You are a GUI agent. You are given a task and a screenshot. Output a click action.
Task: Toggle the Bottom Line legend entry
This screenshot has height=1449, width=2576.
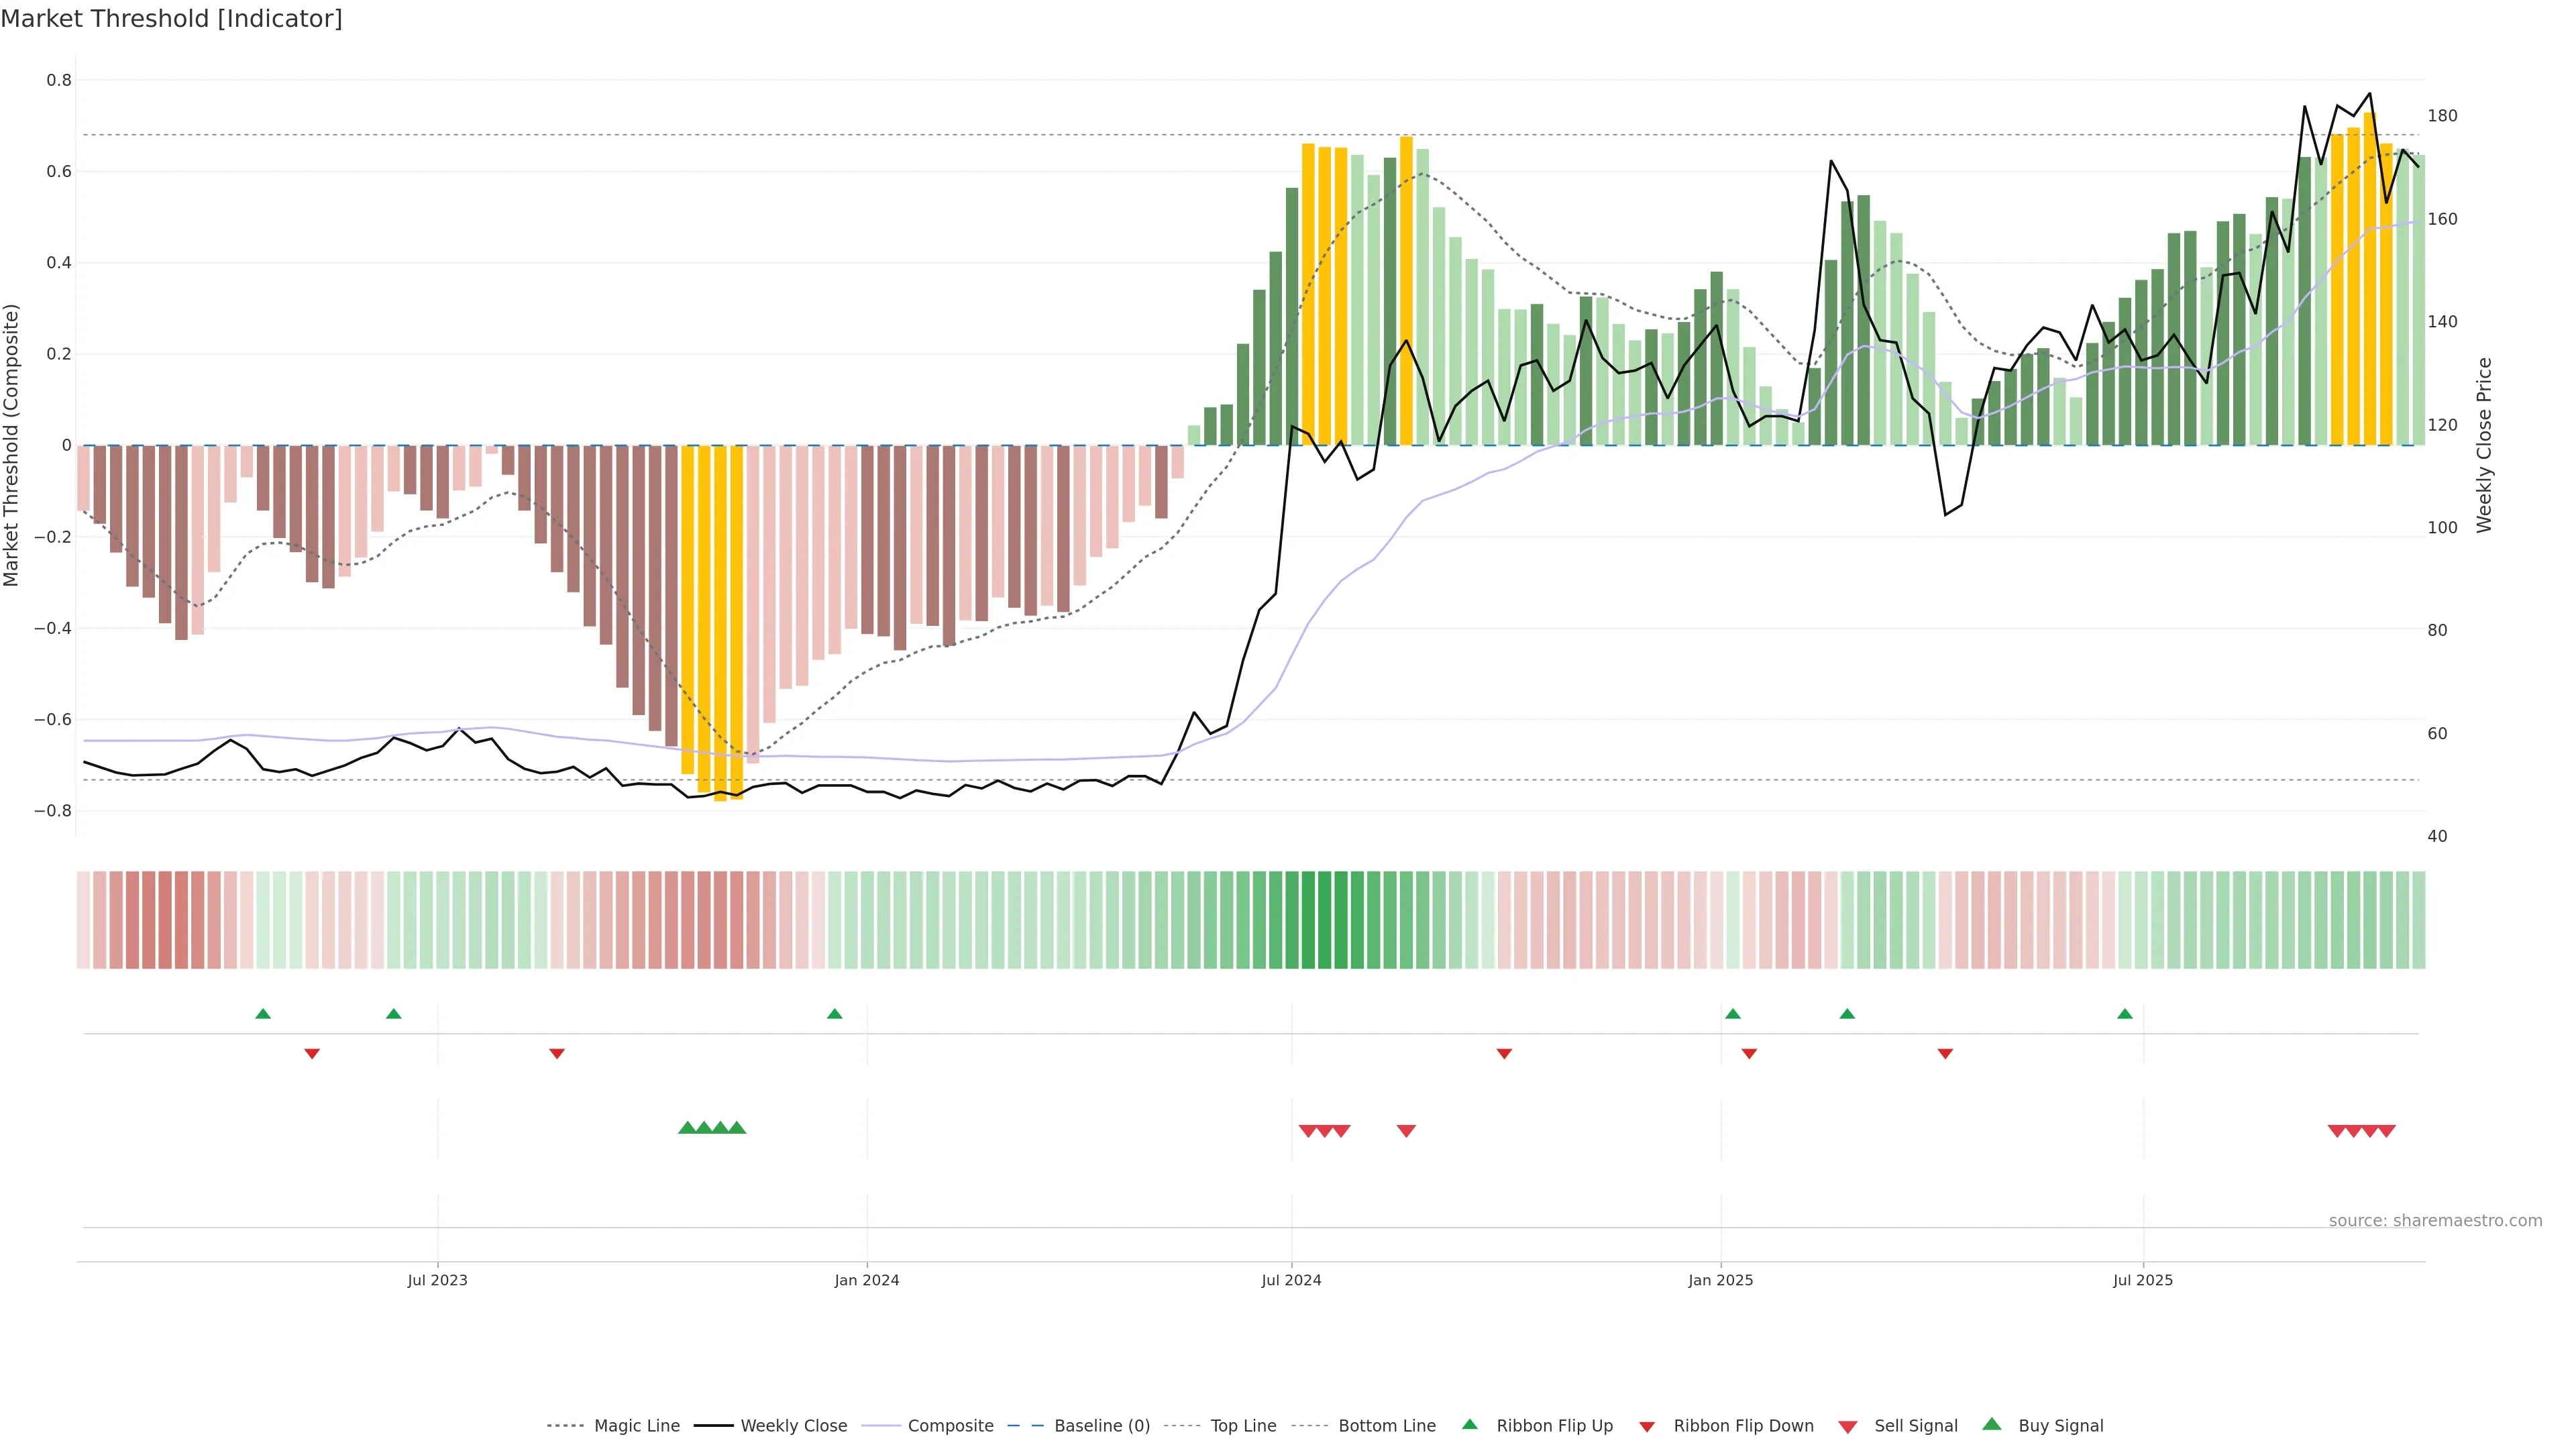(1386, 1426)
